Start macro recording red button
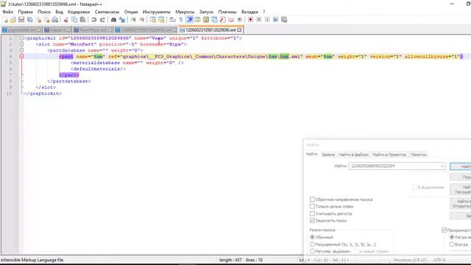Image resolution: width=471 pixels, height=265 pixels. 250,20
